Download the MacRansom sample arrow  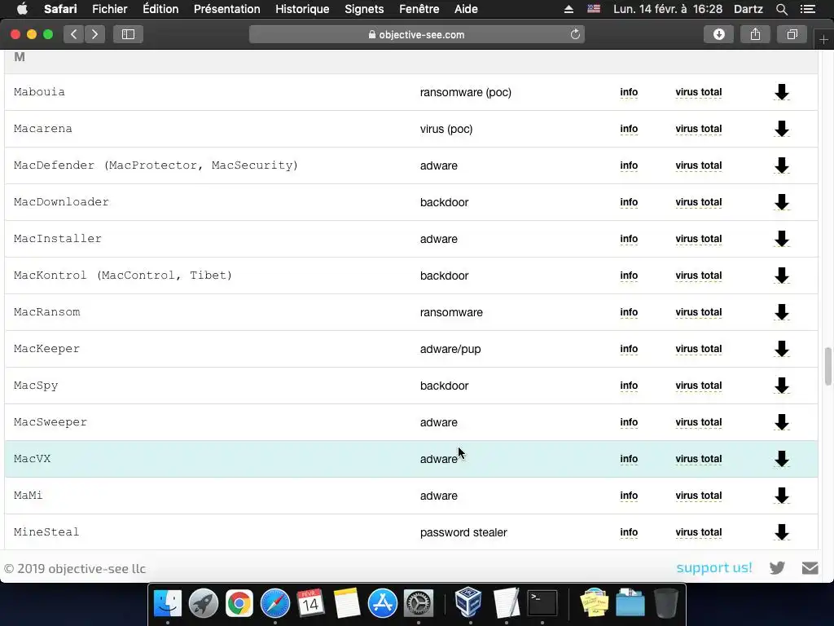[781, 312]
